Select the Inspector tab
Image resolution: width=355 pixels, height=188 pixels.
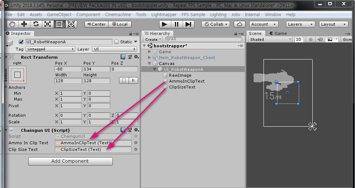(19, 33)
